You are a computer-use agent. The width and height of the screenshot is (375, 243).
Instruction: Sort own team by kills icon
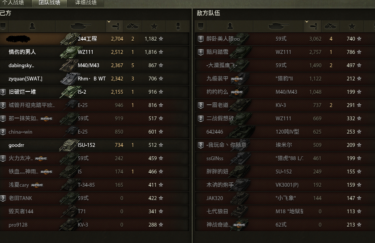[x=133, y=26]
